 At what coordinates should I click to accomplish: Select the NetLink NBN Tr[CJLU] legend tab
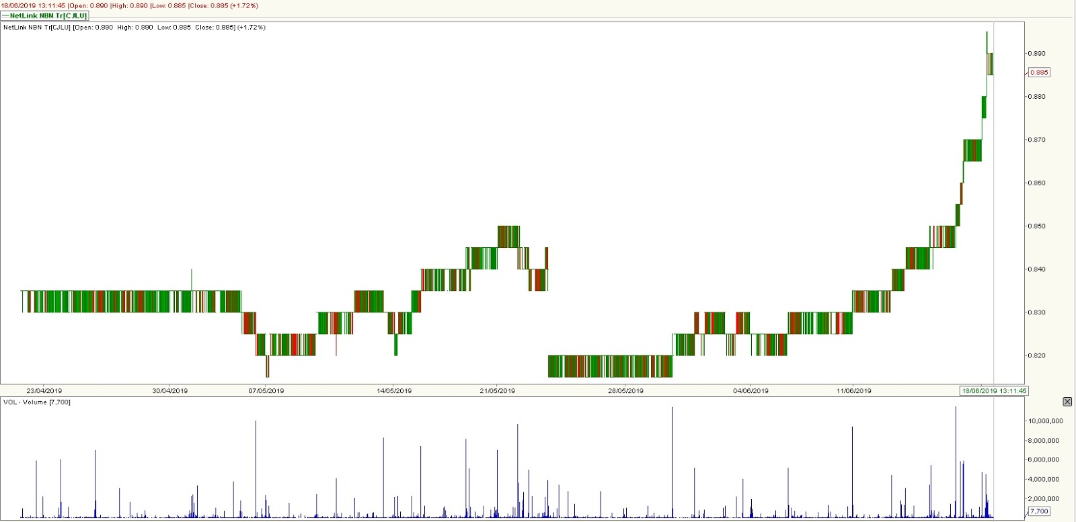coord(45,15)
